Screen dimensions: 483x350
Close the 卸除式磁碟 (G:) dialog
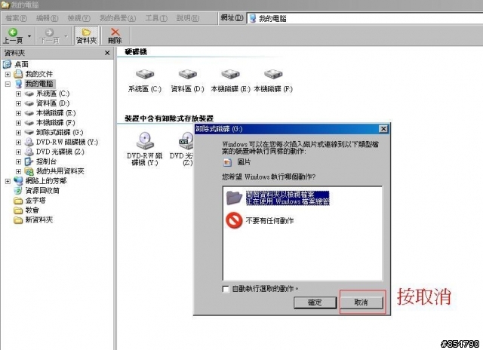(x=383, y=129)
